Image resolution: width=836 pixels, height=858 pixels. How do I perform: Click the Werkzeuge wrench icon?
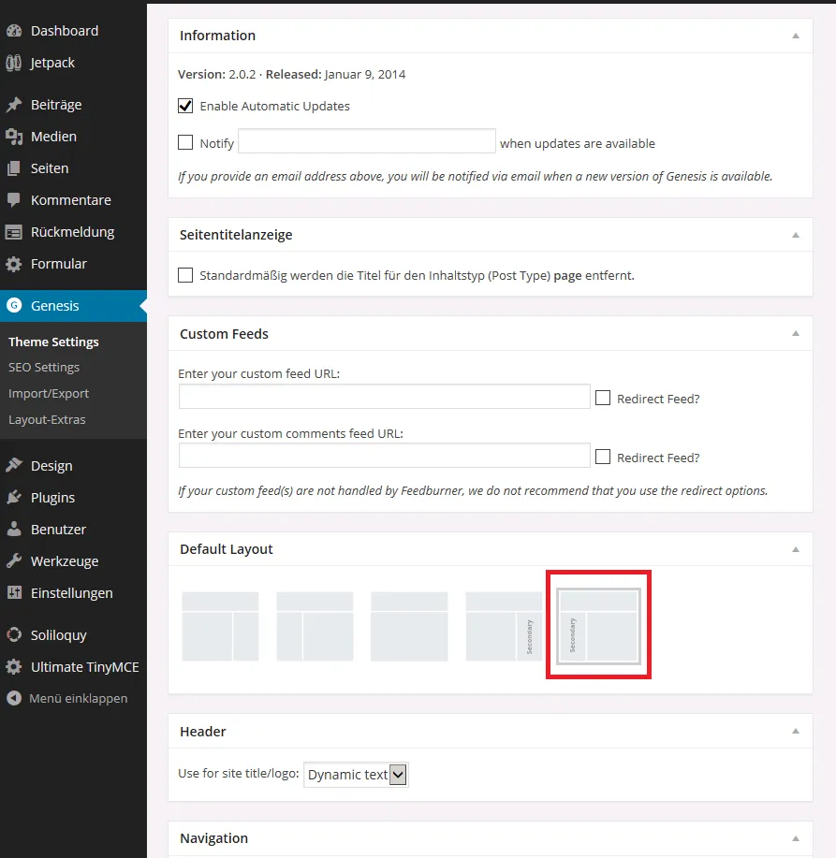click(x=14, y=560)
